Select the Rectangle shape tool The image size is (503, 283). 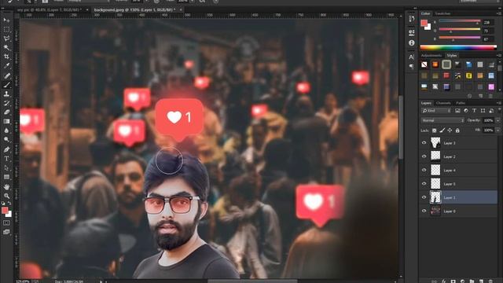coord(6,177)
